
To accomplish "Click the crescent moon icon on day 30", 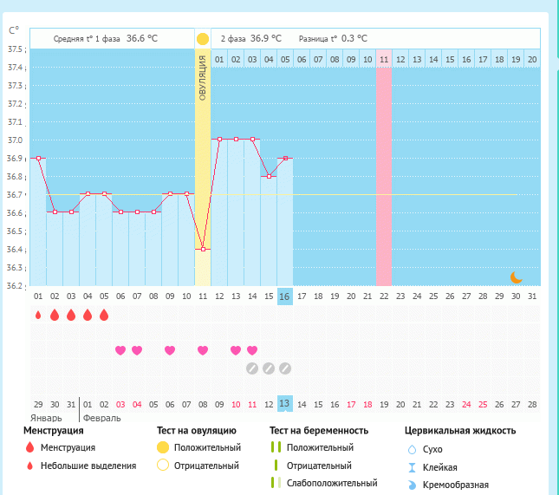I will pyautogui.click(x=516, y=277).
